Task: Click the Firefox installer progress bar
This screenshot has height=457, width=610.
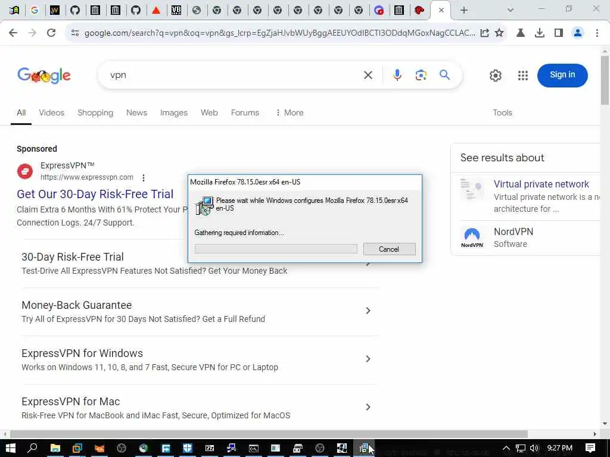Action: 276,249
